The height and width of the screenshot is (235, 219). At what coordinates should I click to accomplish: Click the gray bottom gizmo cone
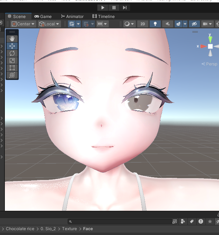(x=210, y=53)
